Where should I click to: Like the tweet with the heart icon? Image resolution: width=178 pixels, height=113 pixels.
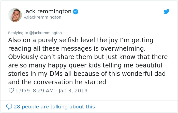tap(11, 90)
